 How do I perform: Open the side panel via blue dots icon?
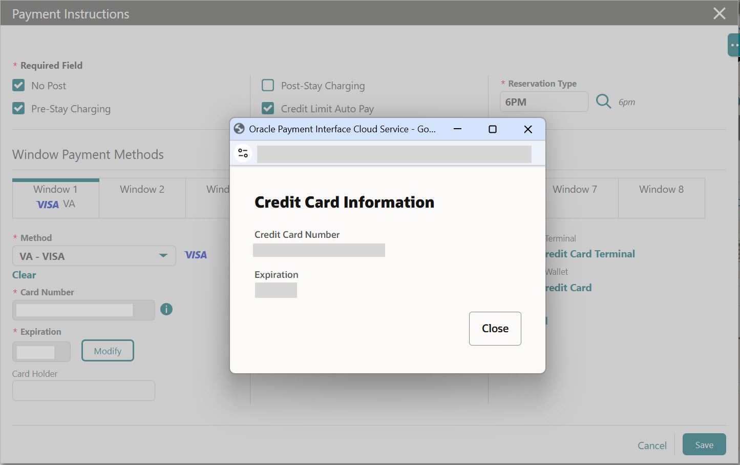734,45
